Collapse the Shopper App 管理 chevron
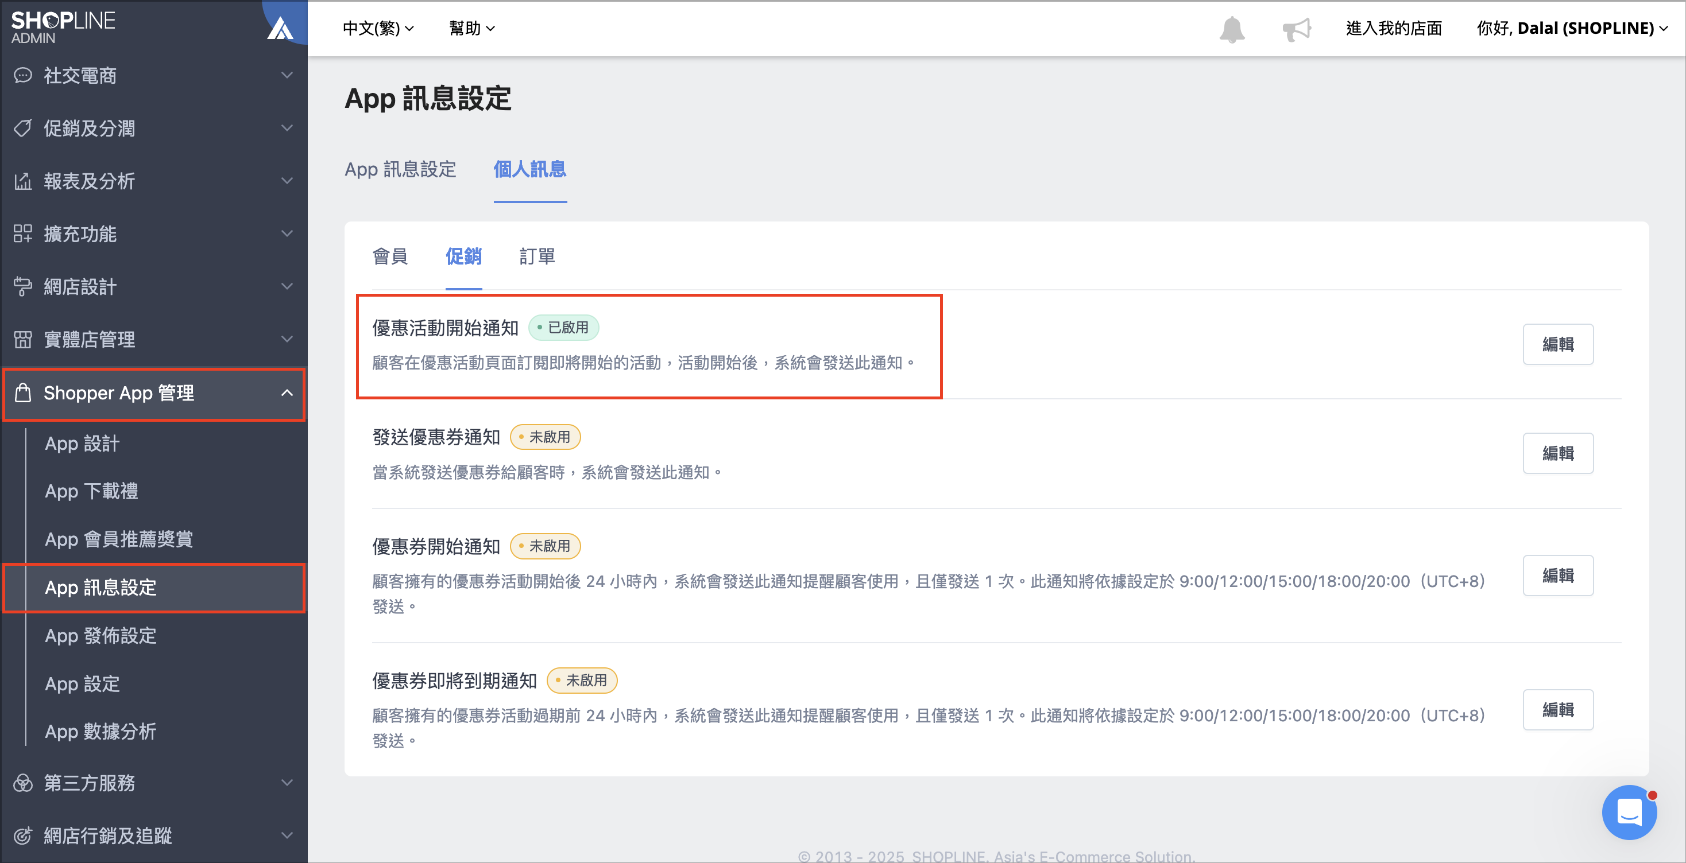Screen dimensions: 1686x863 (287, 393)
